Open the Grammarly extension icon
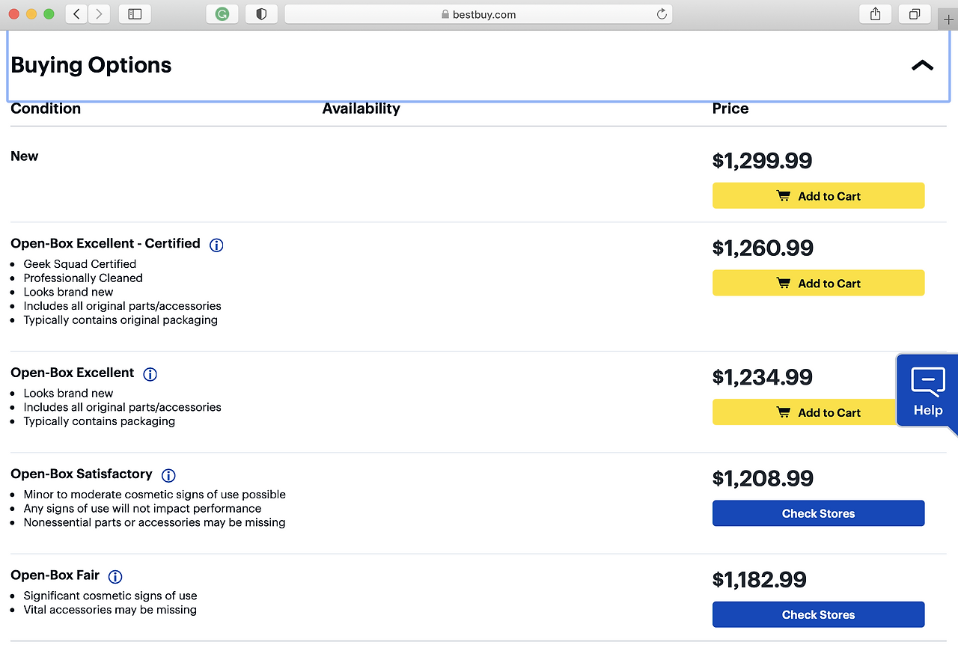 pos(222,14)
